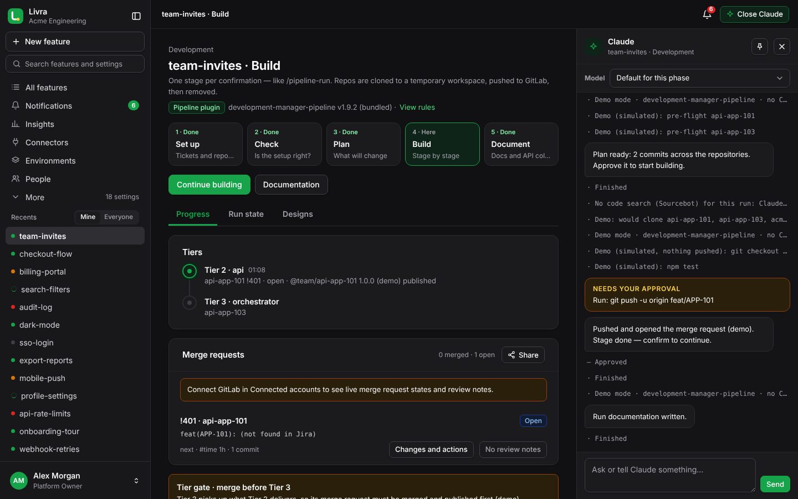Focus the Ask or tell Claude input

pos(670,475)
